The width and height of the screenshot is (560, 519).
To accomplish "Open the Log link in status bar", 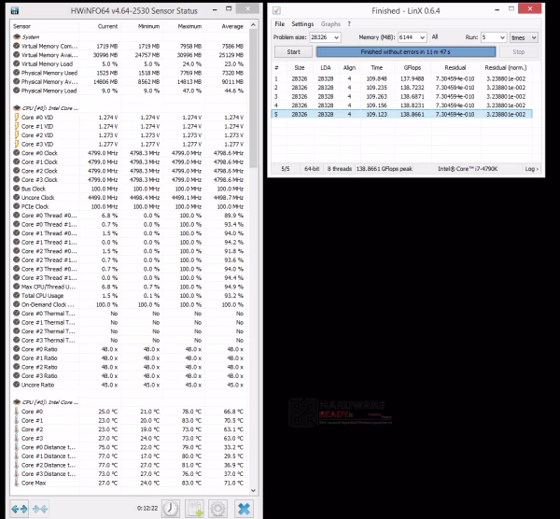I will point(531,169).
